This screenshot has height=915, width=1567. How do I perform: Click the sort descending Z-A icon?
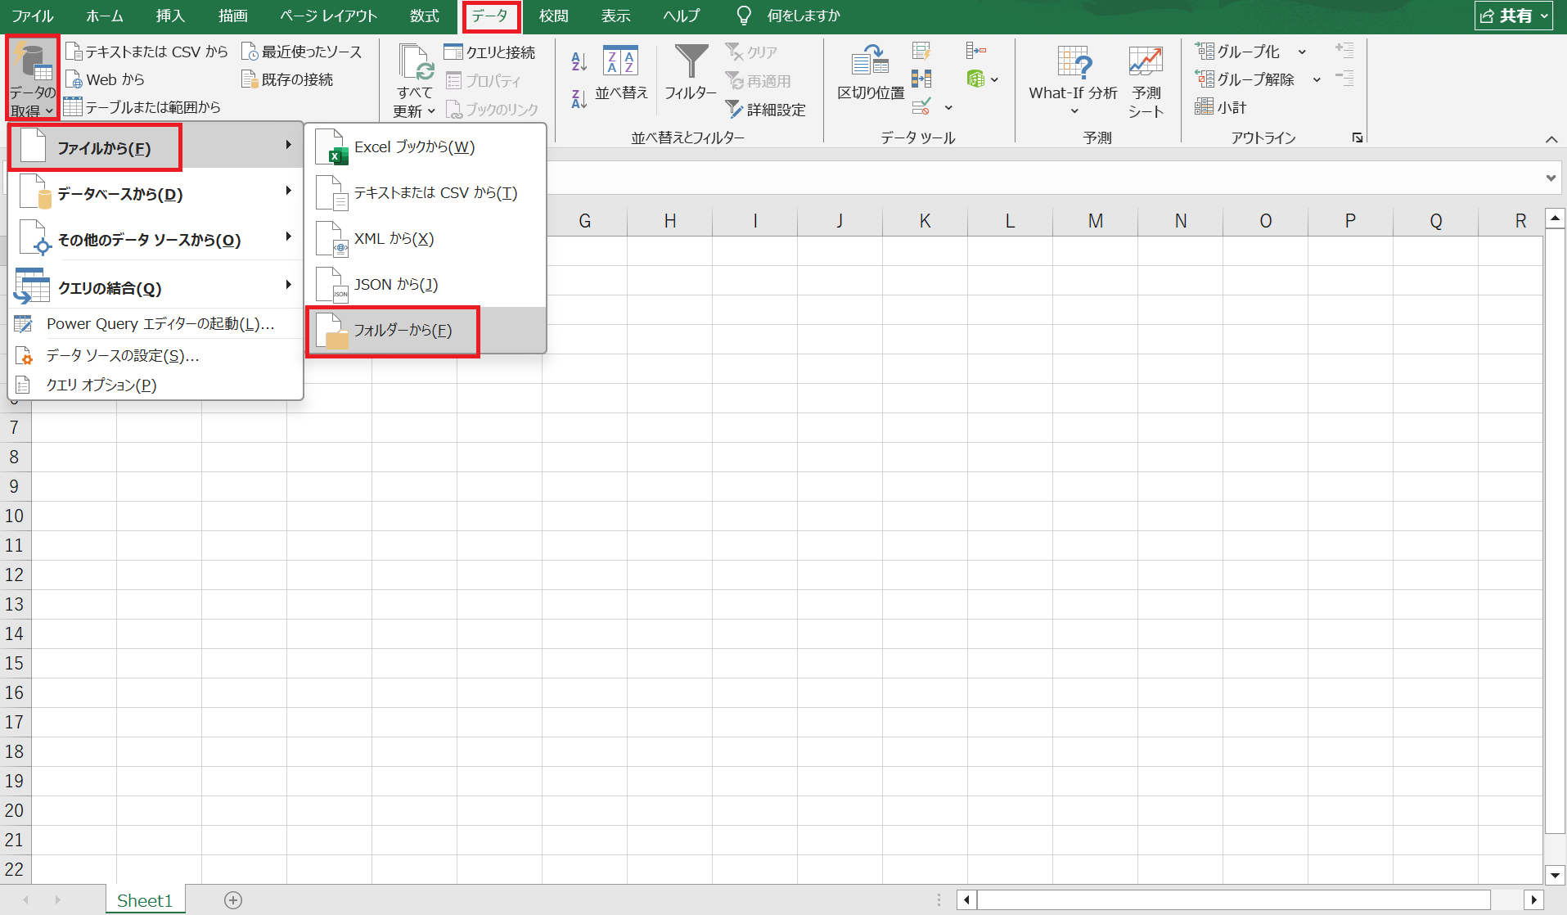click(x=579, y=99)
